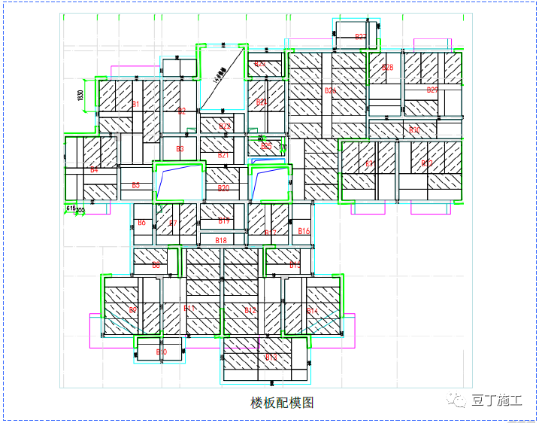Screen dimensions: 539x423
Task: Select the B16 slab label
Action: point(304,231)
